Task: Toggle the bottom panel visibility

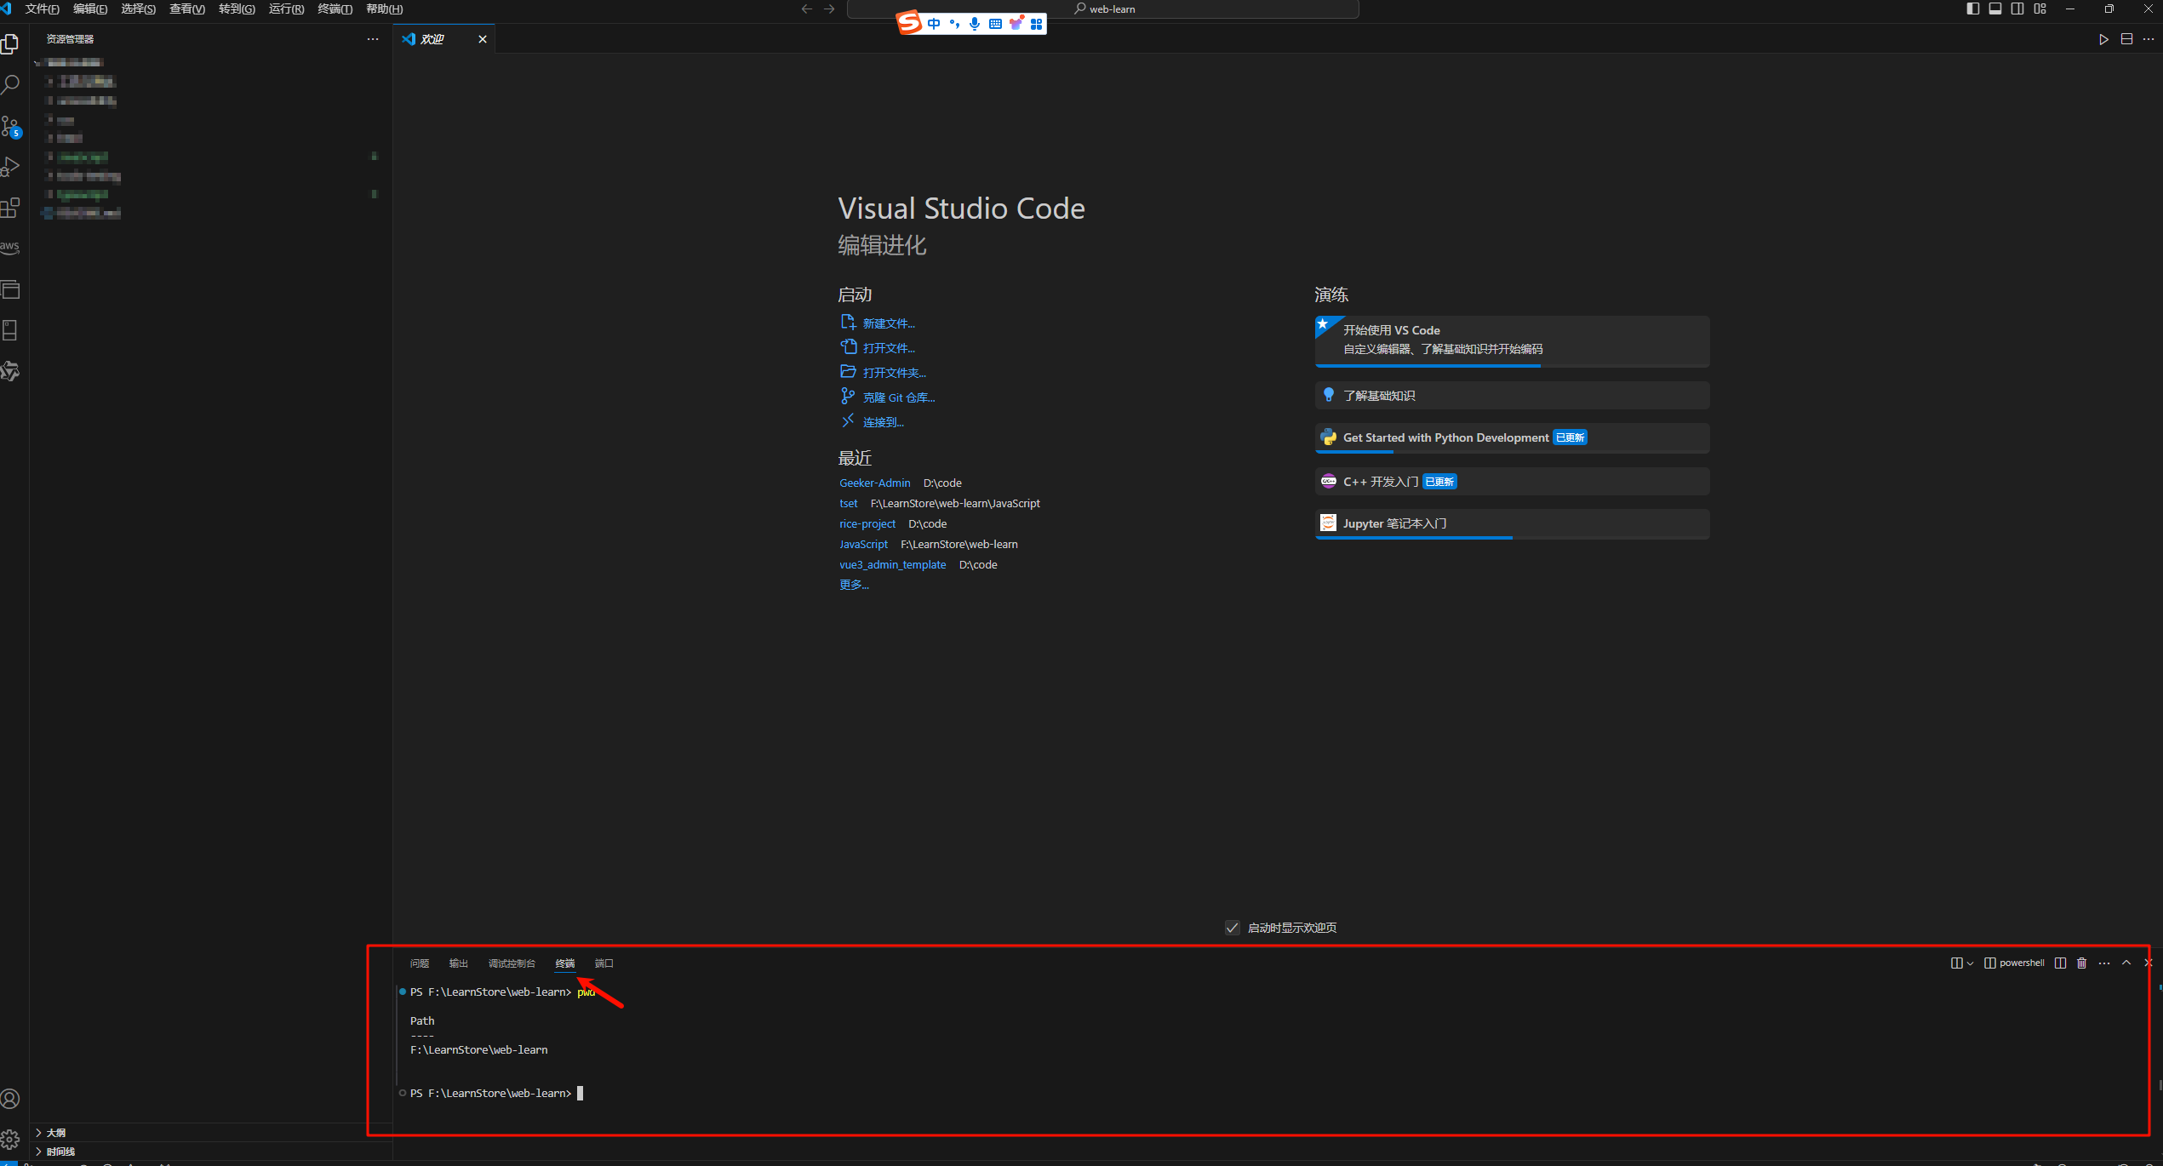Action: 1995,9
